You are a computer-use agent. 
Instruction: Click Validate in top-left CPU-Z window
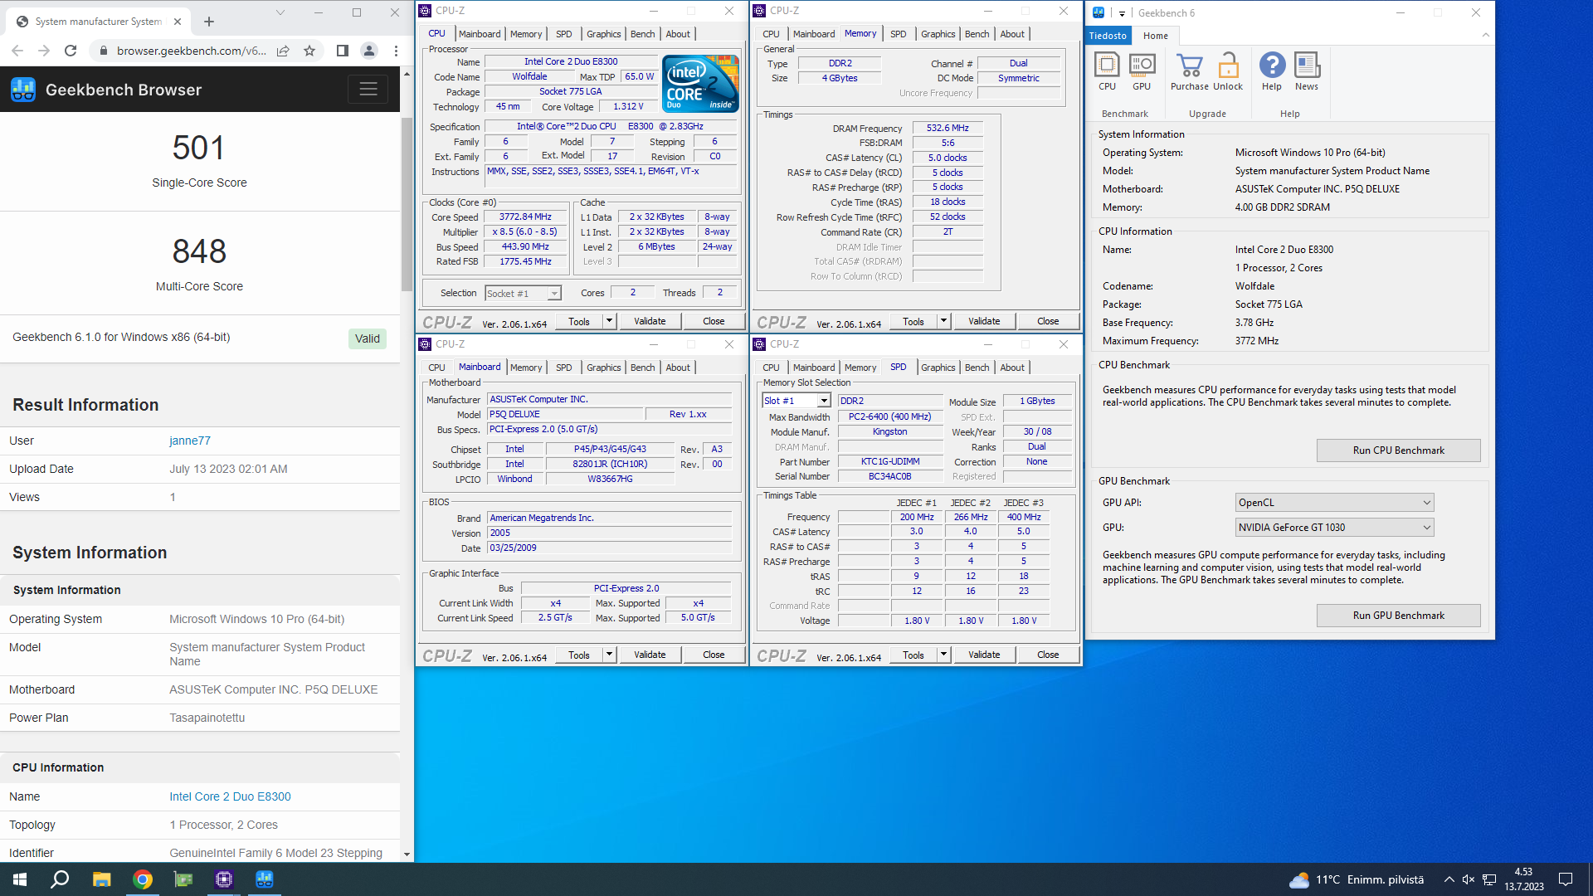click(x=650, y=321)
